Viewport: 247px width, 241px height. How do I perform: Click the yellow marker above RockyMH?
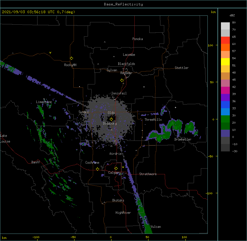pos(71,58)
